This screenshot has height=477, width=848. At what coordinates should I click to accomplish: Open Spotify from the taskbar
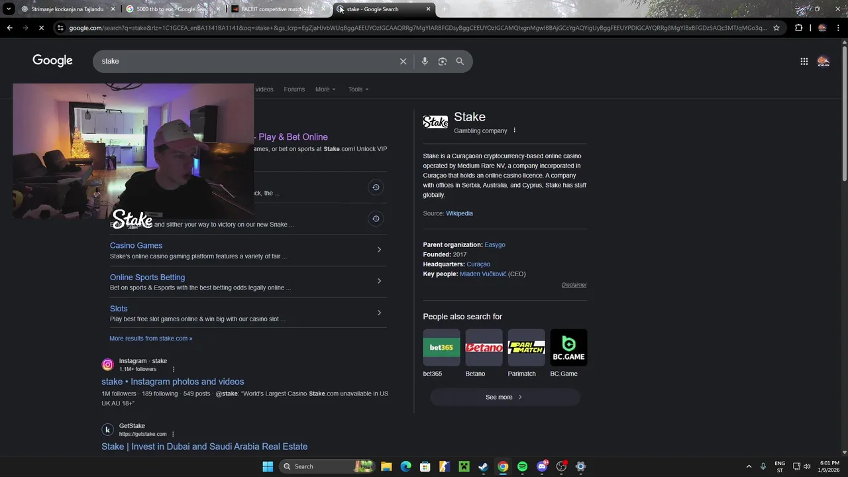click(522, 466)
